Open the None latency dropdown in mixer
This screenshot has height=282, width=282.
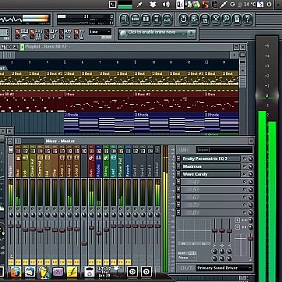[x=186, y=258]
